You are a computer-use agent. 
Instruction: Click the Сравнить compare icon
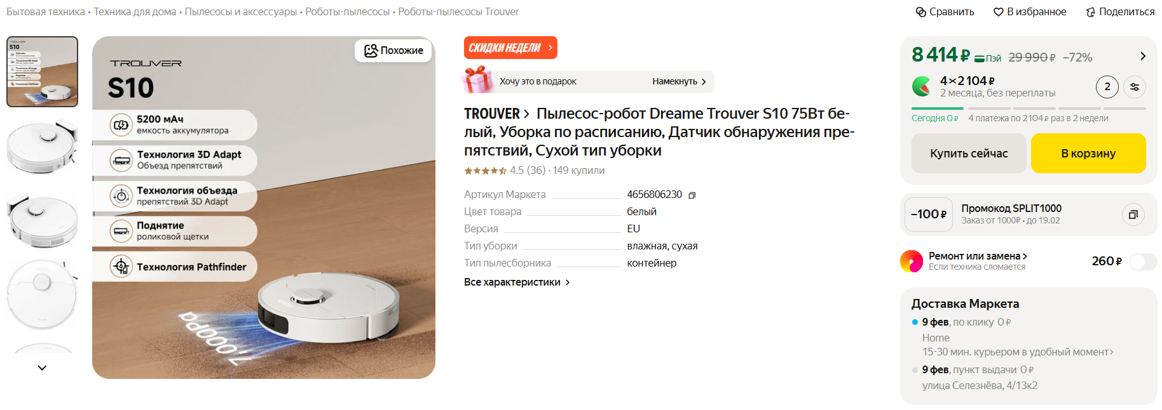pyautogui.click(x=920, y=12)
